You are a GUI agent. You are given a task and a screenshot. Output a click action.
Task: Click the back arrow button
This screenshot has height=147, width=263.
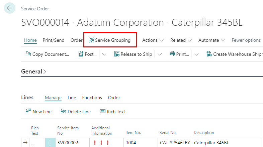pyautogui.click(x=10, y=8)
